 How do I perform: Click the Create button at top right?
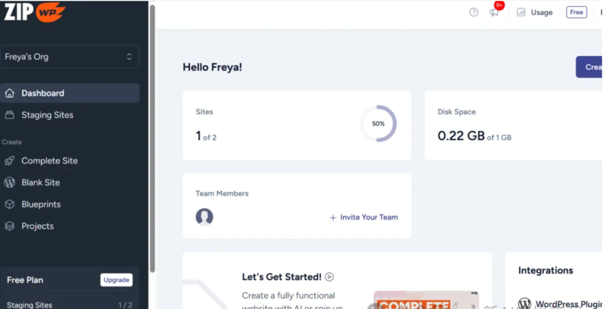(589, 67)
